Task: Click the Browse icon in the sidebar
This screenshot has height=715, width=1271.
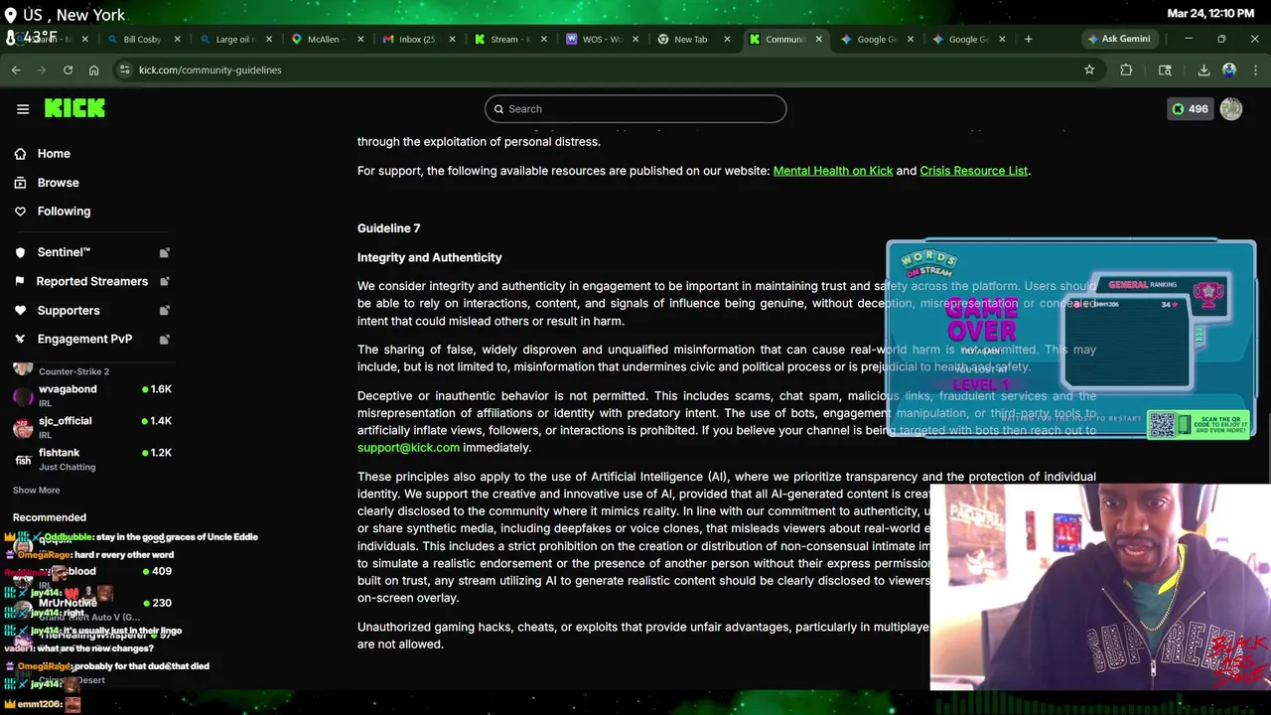Action: (x=20, y=183)
